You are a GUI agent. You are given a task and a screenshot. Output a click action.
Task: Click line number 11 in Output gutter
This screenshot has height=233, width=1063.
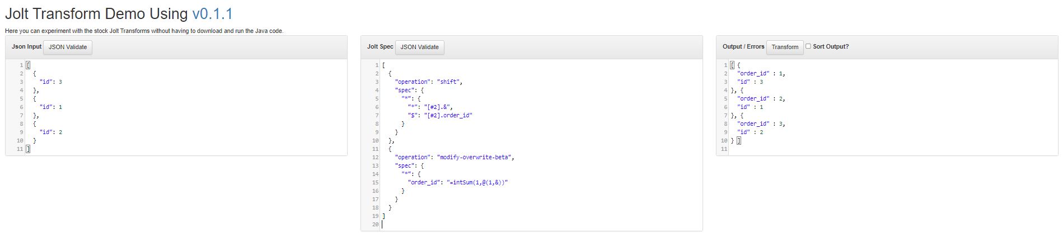[724, 149]
